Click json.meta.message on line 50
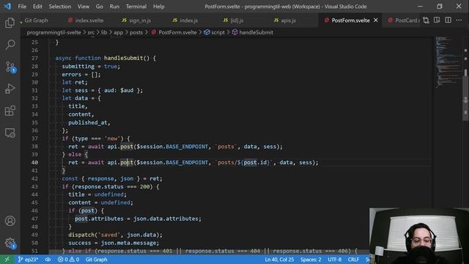Viewport: 469px width, 264px height. 128,243
